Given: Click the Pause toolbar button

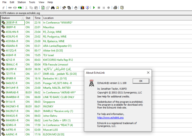Looking at the screenshot, I should [x=104, y=8].
